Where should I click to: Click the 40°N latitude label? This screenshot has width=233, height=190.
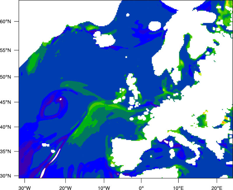point(6,127)
